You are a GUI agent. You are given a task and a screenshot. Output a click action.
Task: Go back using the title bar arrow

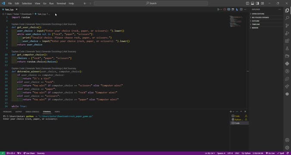(85, 3)
